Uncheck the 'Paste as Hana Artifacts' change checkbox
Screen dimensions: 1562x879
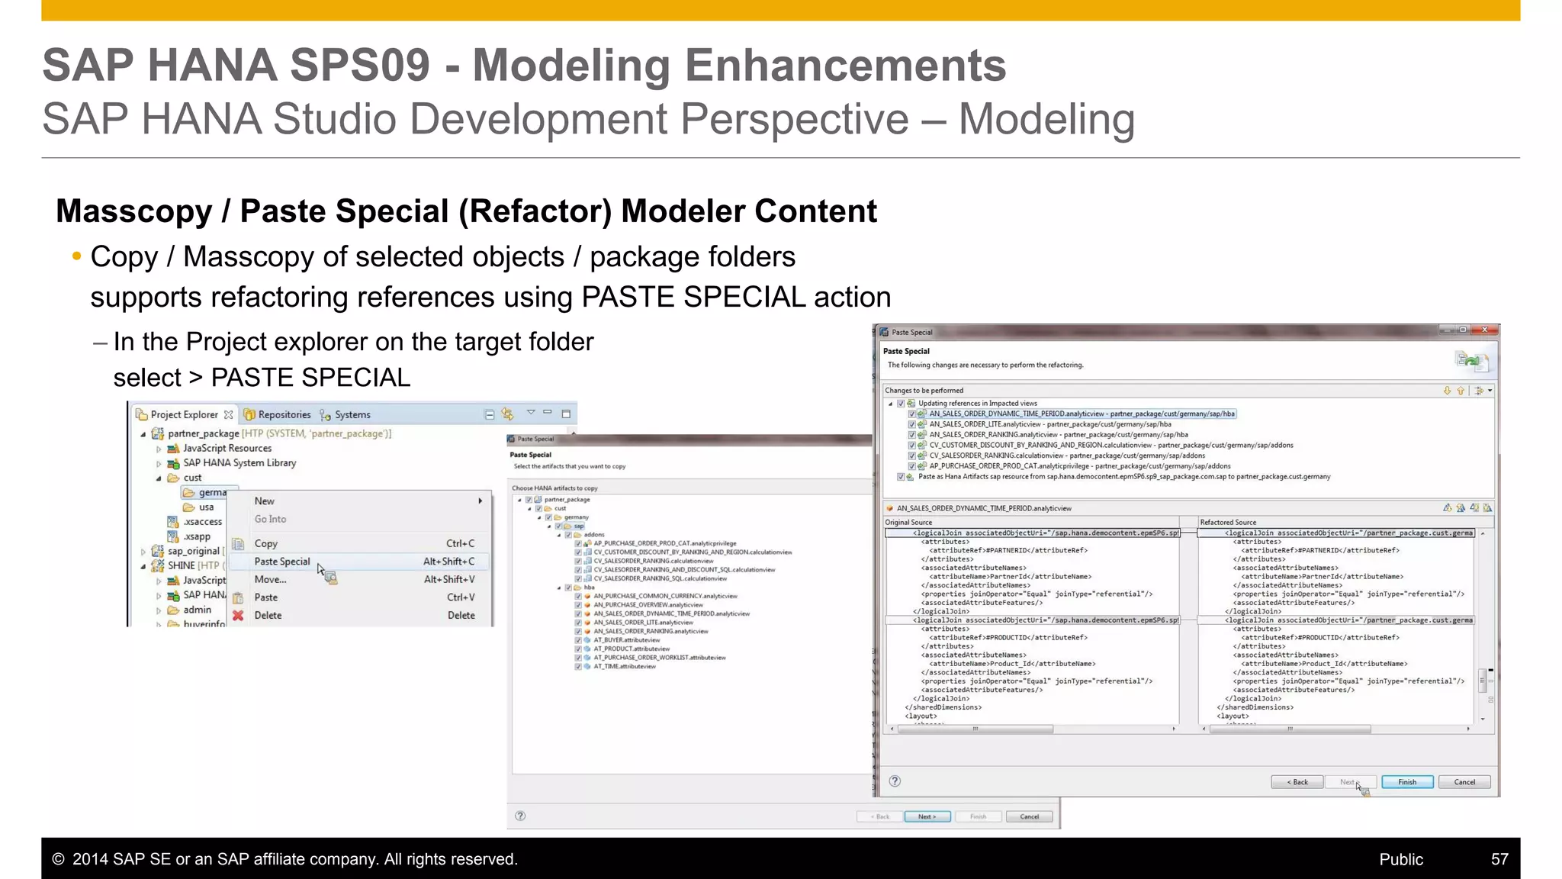(x=901, y=477)
